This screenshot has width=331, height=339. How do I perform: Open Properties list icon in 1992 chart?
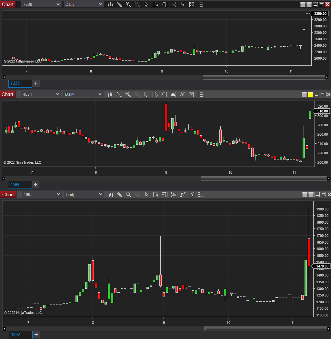[x=201, y=195]
